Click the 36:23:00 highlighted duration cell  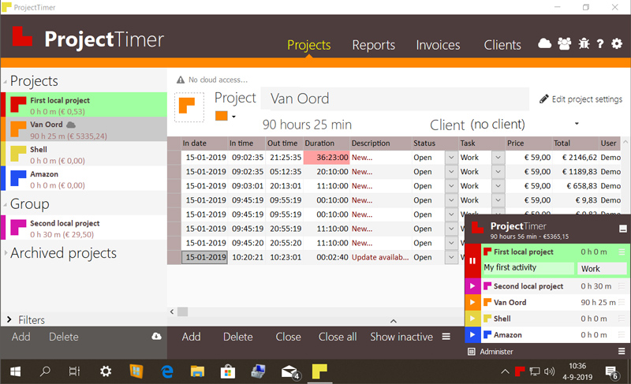(327, 157)
